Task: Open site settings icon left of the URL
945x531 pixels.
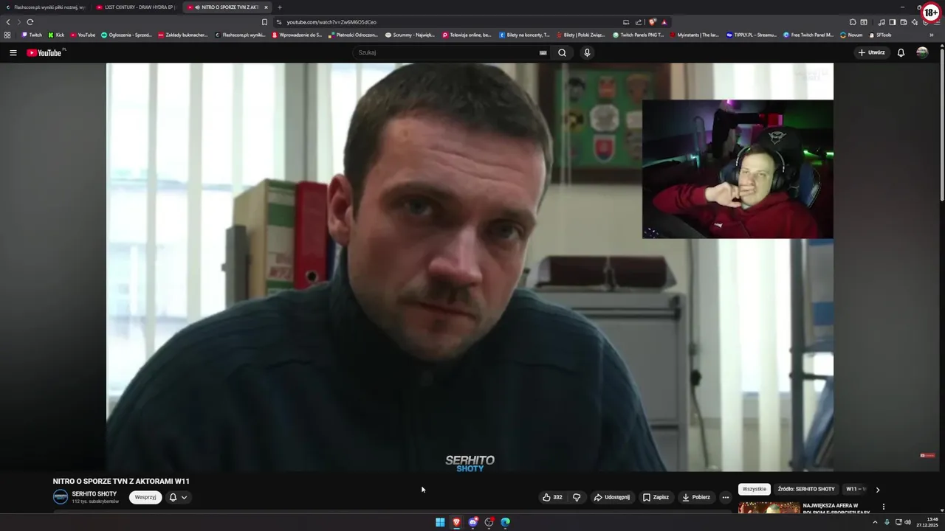Action: pos(279,22)
